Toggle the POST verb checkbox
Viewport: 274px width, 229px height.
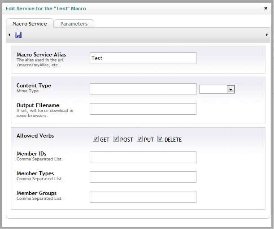[116, 139]
